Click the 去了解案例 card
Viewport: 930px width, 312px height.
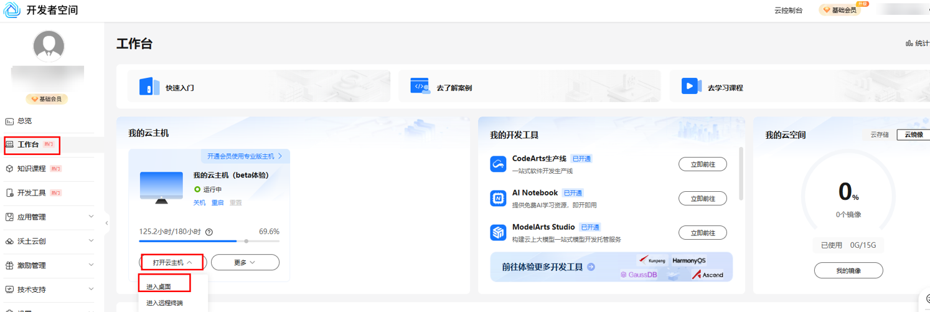pos(529,86)
